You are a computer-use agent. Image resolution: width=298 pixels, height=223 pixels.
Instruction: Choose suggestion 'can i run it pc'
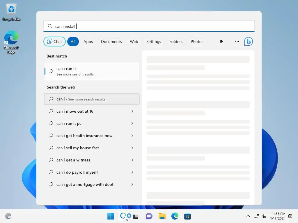click(92, 123)
